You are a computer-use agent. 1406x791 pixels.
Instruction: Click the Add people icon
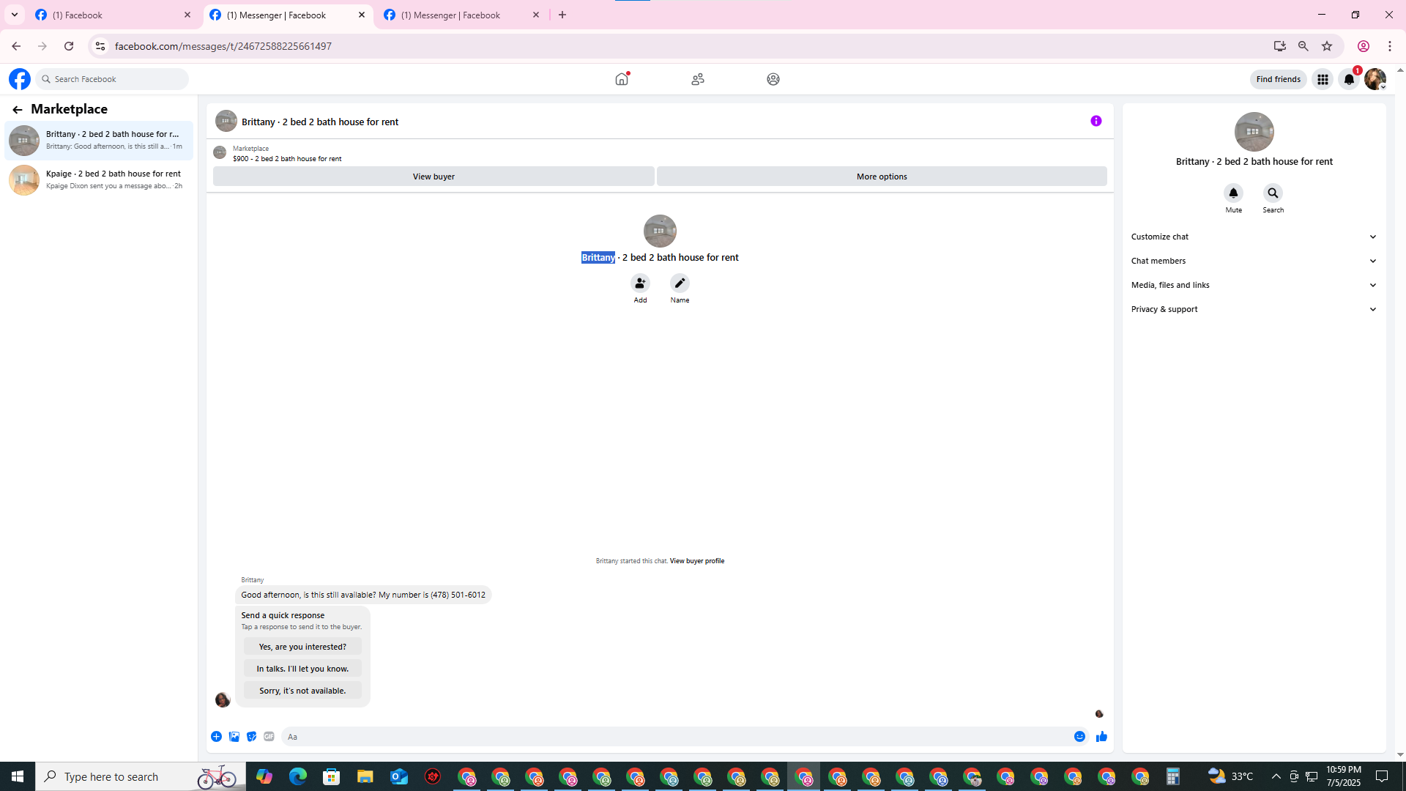[x=640, y=283]
